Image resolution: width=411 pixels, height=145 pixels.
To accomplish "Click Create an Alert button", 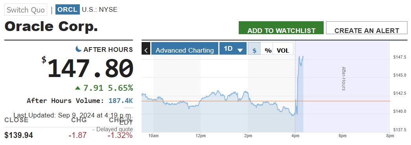I will (x=367, y=28).
